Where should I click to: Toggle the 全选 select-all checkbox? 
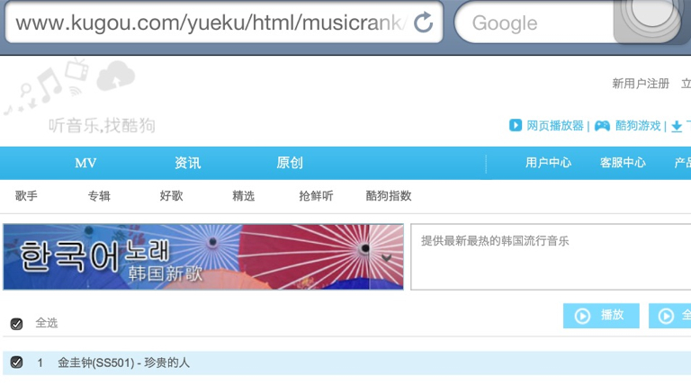(17, 324)
